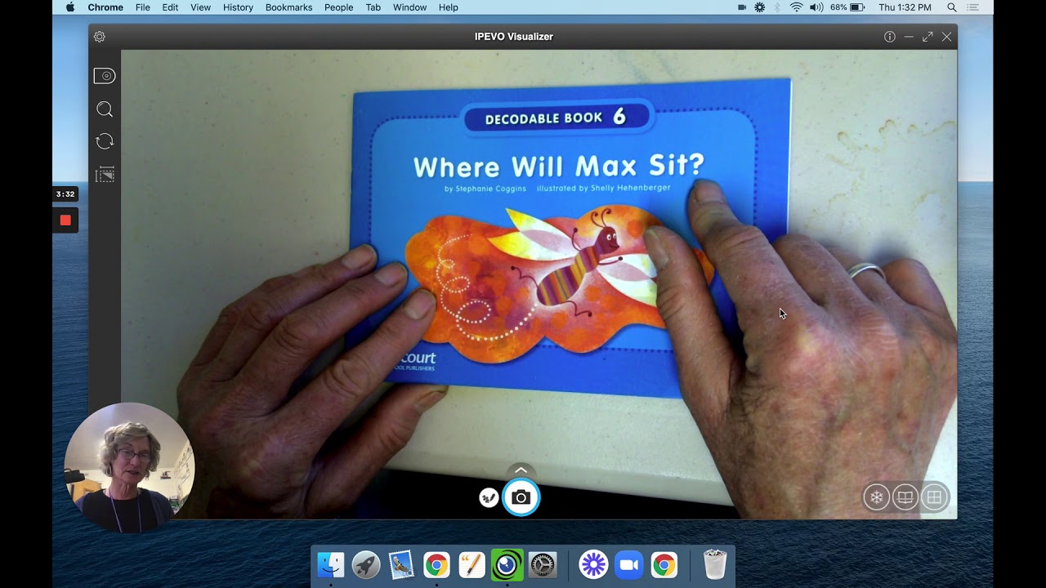Screen dimensions: 1046x588
Task: Open the Bluetooth menu bar icon
Action: pyautogui.click(x=777, y=7)
